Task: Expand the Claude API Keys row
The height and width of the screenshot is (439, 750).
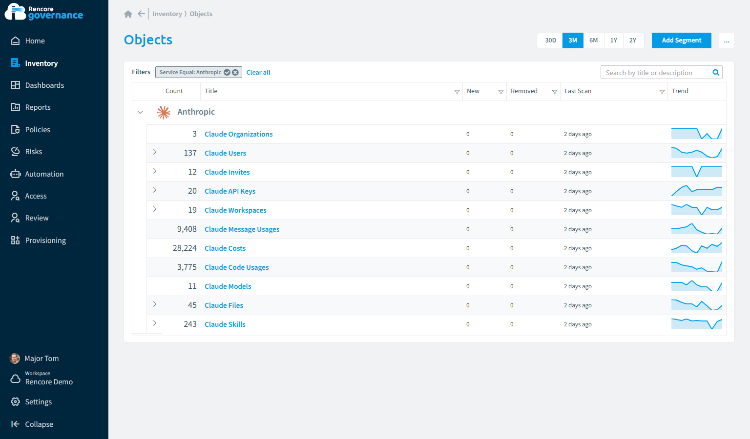Action: coord(155,190)
